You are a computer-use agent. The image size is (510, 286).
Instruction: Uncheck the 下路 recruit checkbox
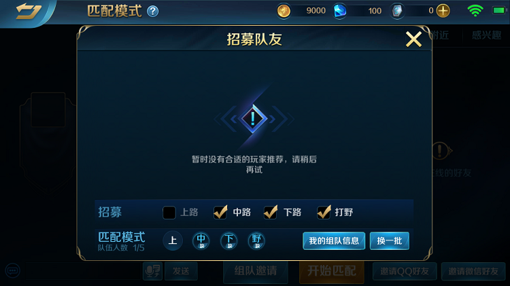tap(271, 212)
